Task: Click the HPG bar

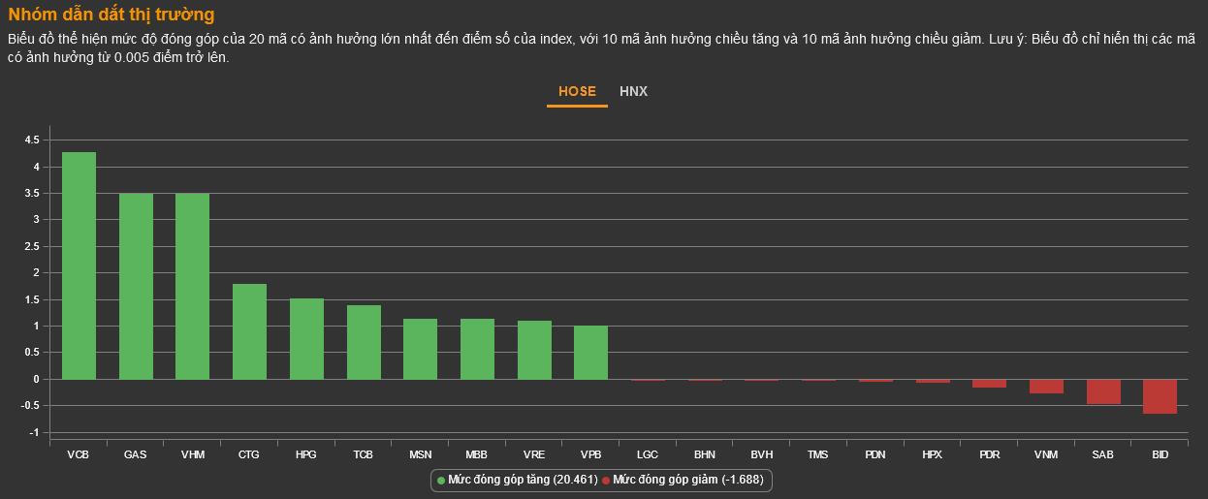Action: coord(306,338)
